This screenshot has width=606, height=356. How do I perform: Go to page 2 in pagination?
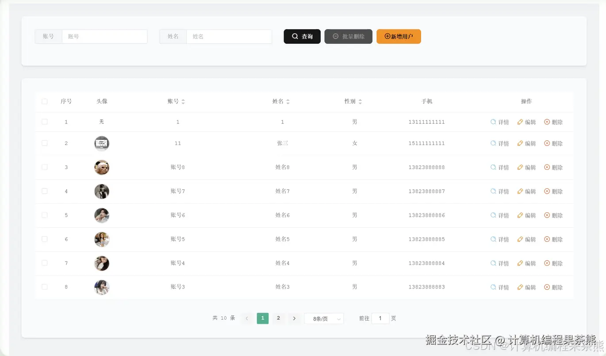(278, 318)
